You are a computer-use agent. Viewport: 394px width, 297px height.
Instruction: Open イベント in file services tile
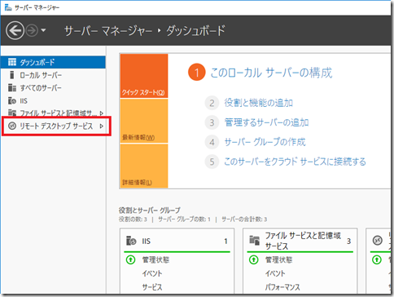coord(275,273)
